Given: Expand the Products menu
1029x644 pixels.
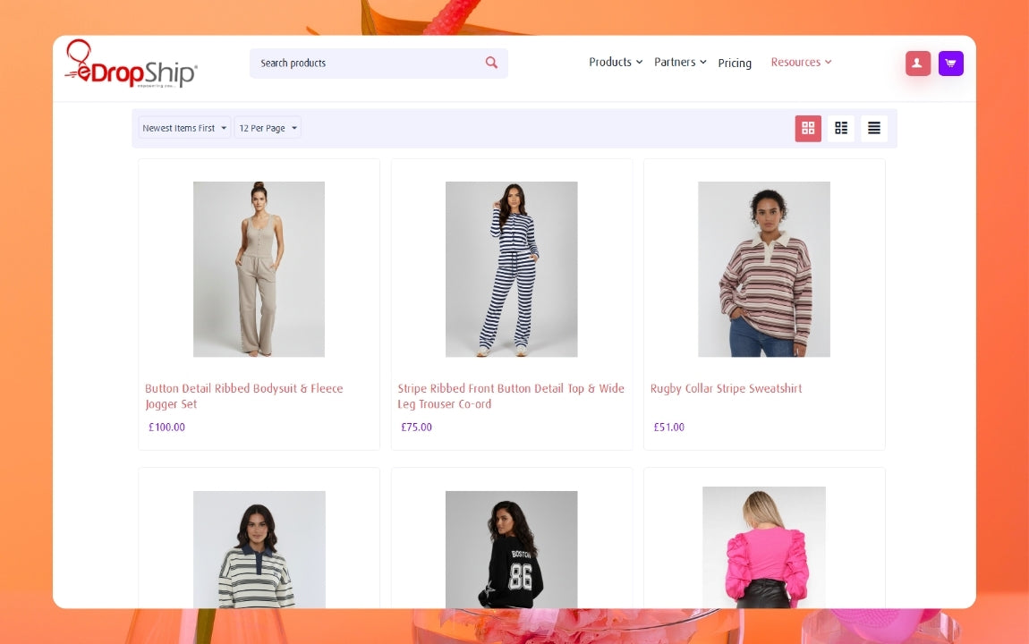Looking at the screenshot, I should (x=616, y=63).
